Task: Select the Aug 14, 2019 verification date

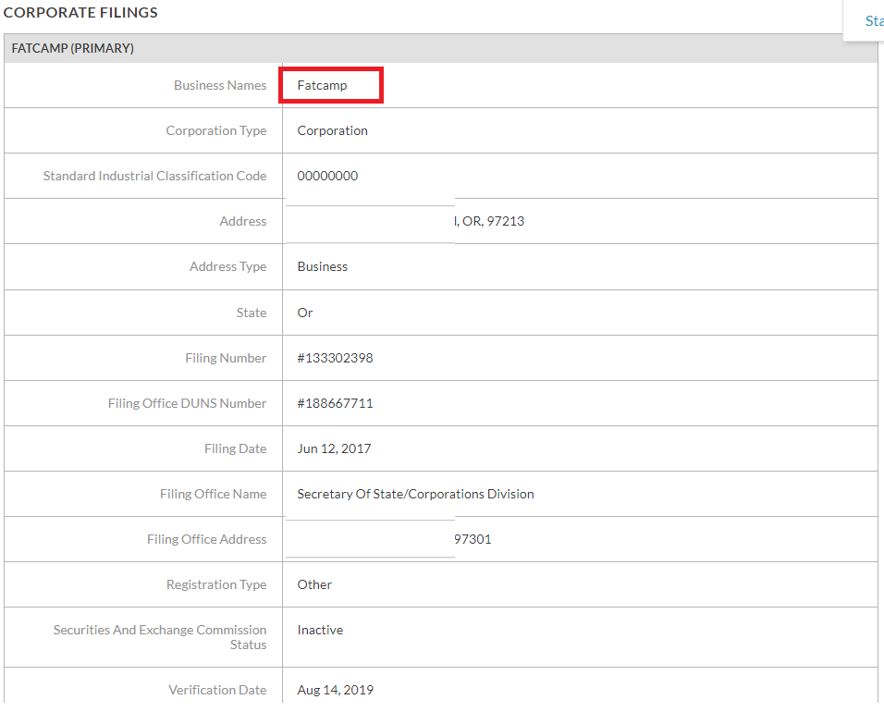Action: 335,690
